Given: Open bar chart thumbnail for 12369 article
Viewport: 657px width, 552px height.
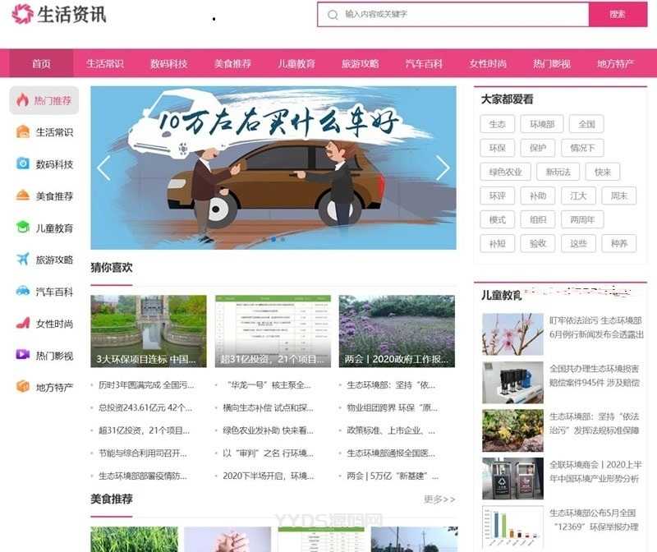Looking at the screenshot, I should pos(512,527).
